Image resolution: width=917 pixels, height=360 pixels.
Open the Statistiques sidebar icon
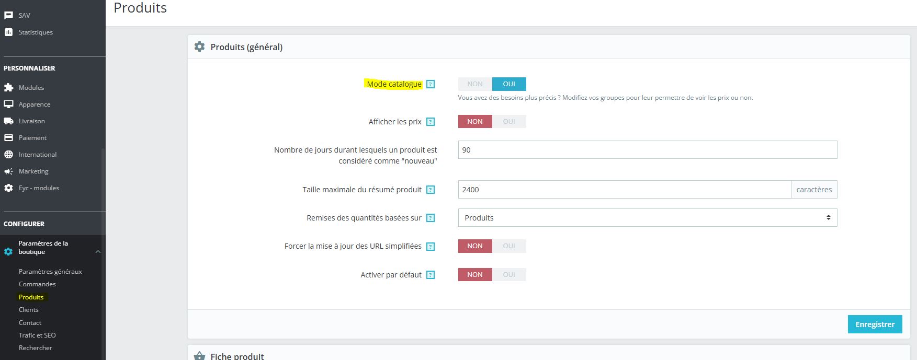point(8,32)
